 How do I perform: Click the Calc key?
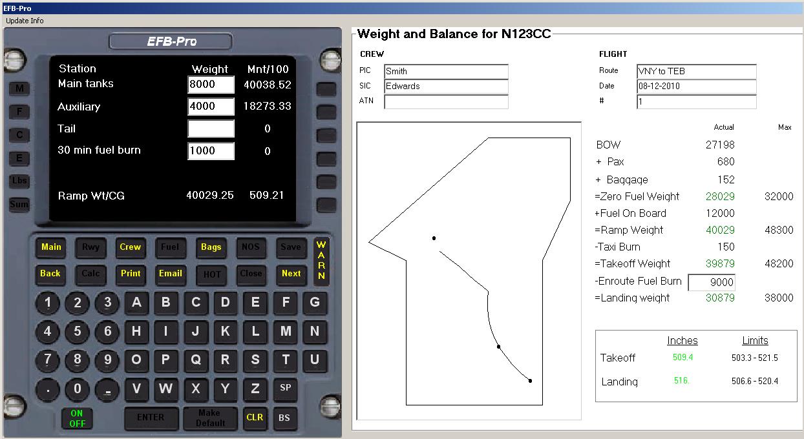91,274
